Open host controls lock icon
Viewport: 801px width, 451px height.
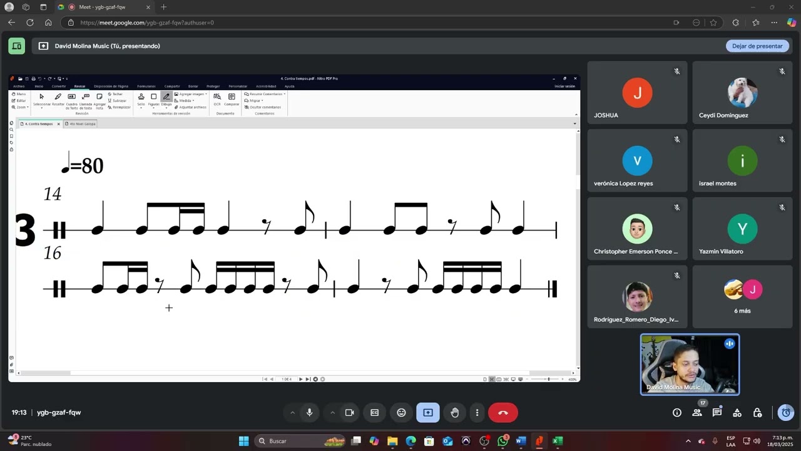coord(757,413)
